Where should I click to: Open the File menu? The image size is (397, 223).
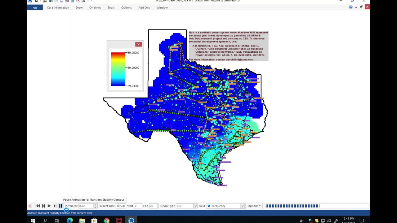tap(35, 7)
